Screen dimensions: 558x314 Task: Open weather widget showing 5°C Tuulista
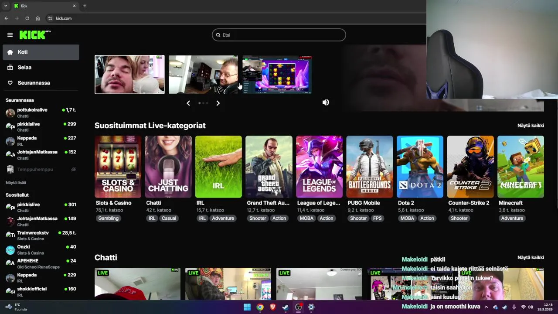(16, 307)
